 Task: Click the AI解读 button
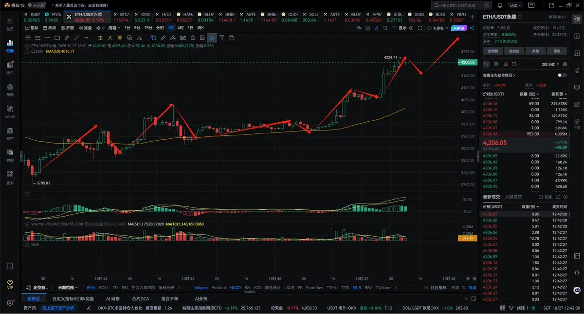click(459, 28)
